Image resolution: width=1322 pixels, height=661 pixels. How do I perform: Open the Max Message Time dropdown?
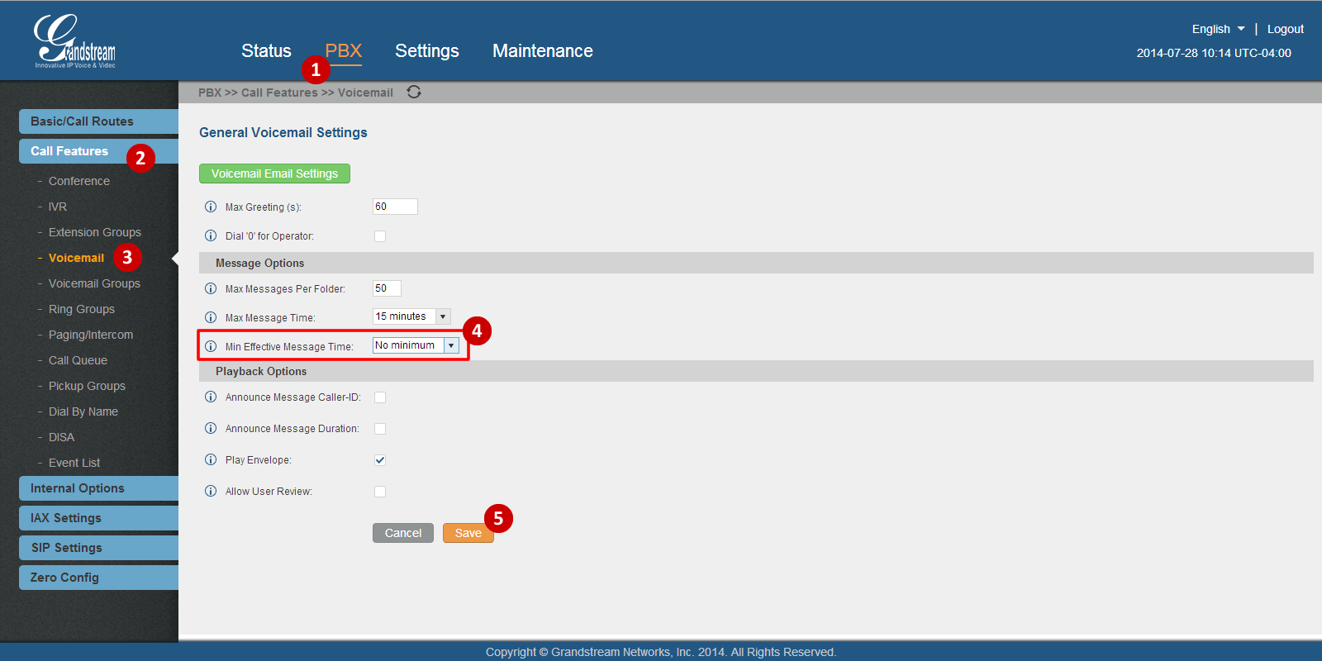[411, 316]
